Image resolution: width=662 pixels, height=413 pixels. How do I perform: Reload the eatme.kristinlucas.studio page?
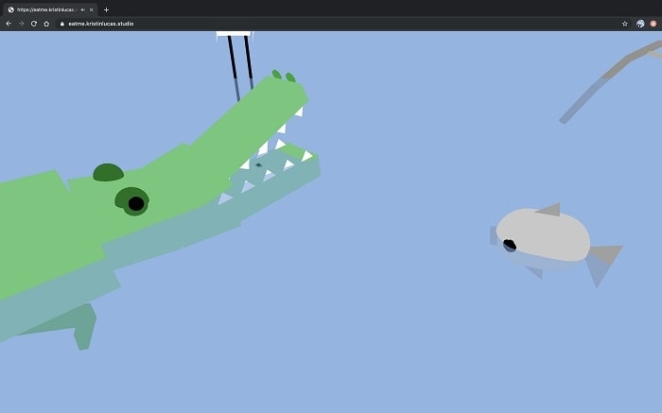[x=34, y=23]
